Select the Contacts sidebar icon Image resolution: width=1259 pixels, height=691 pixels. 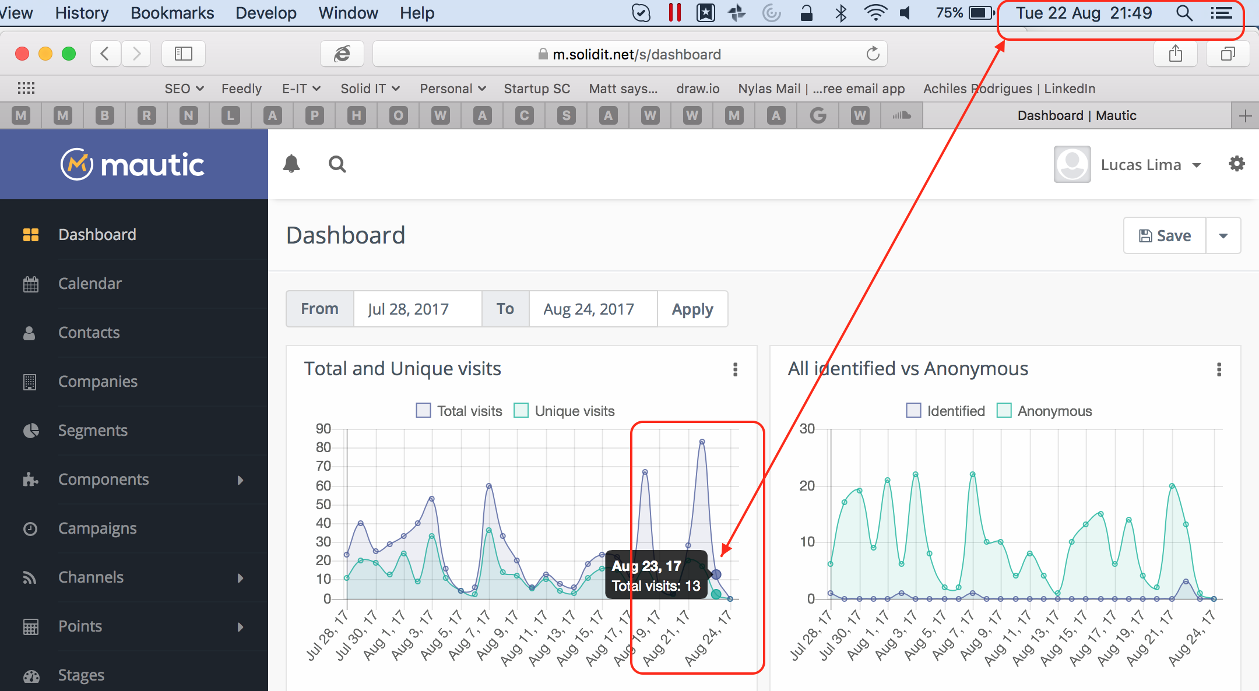[30, 332]
